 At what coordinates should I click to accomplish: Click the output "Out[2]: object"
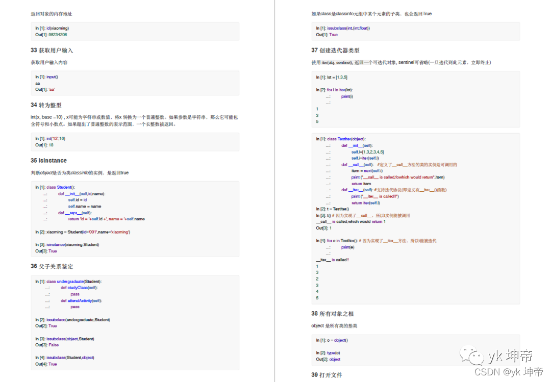click(328, 359)
